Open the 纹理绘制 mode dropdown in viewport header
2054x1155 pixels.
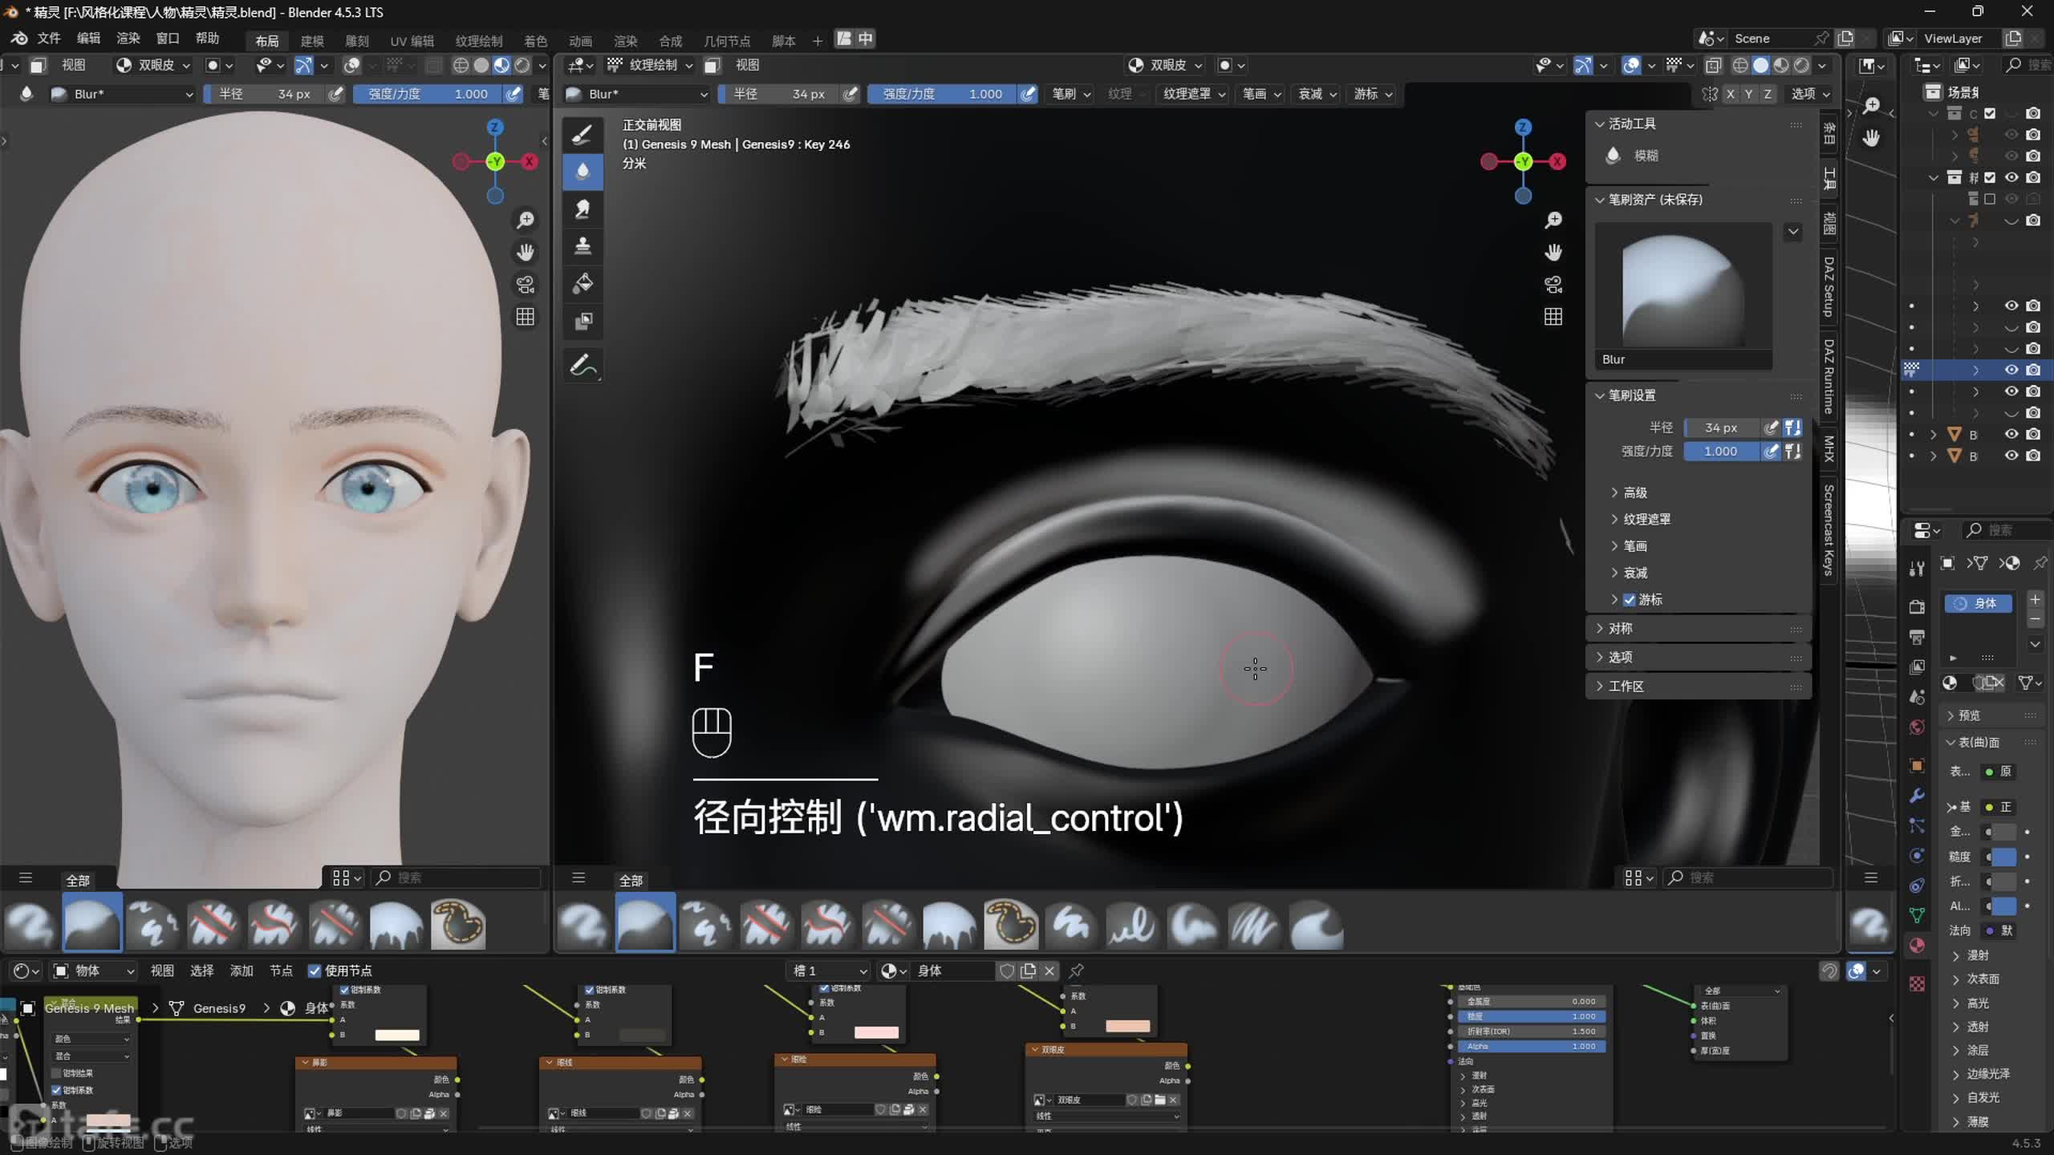[654, 65]
